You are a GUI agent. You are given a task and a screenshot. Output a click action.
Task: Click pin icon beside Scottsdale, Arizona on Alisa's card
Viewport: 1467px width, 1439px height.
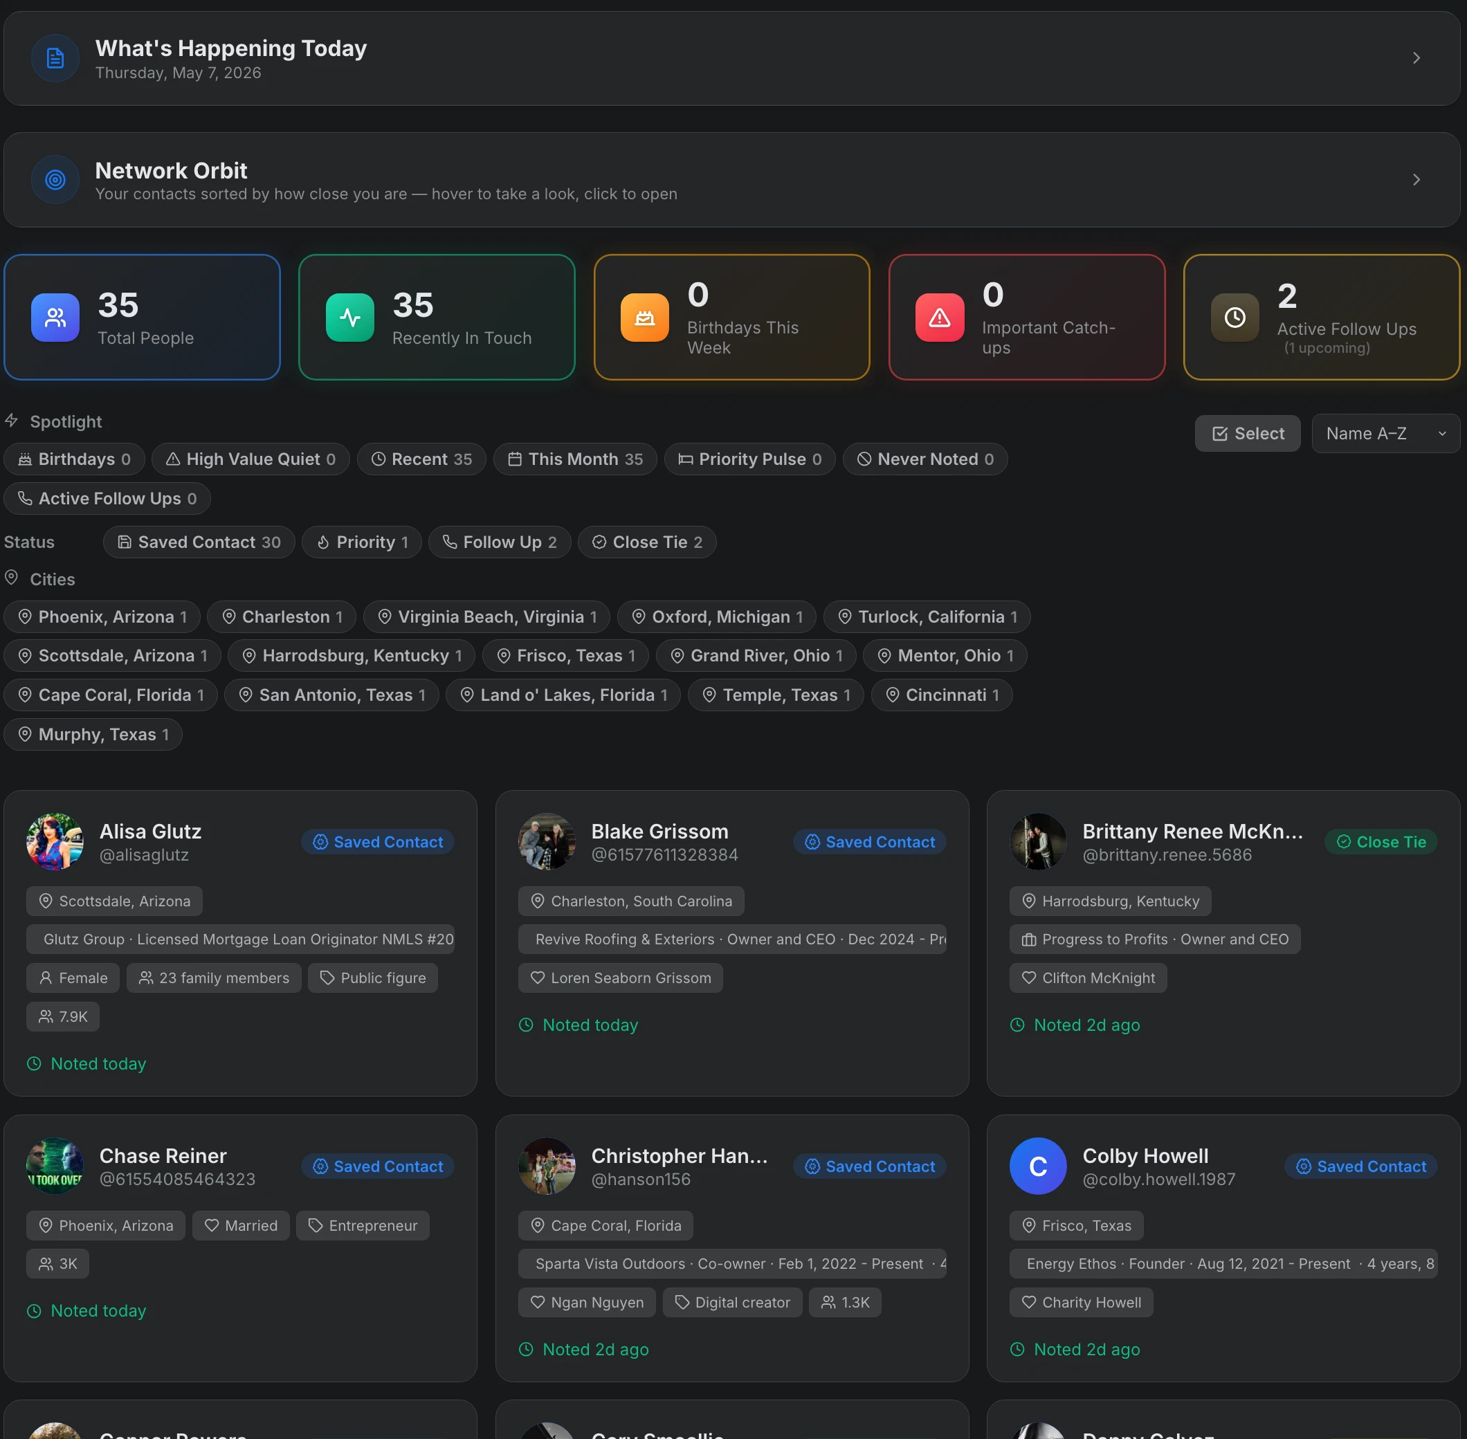[46, 901]
